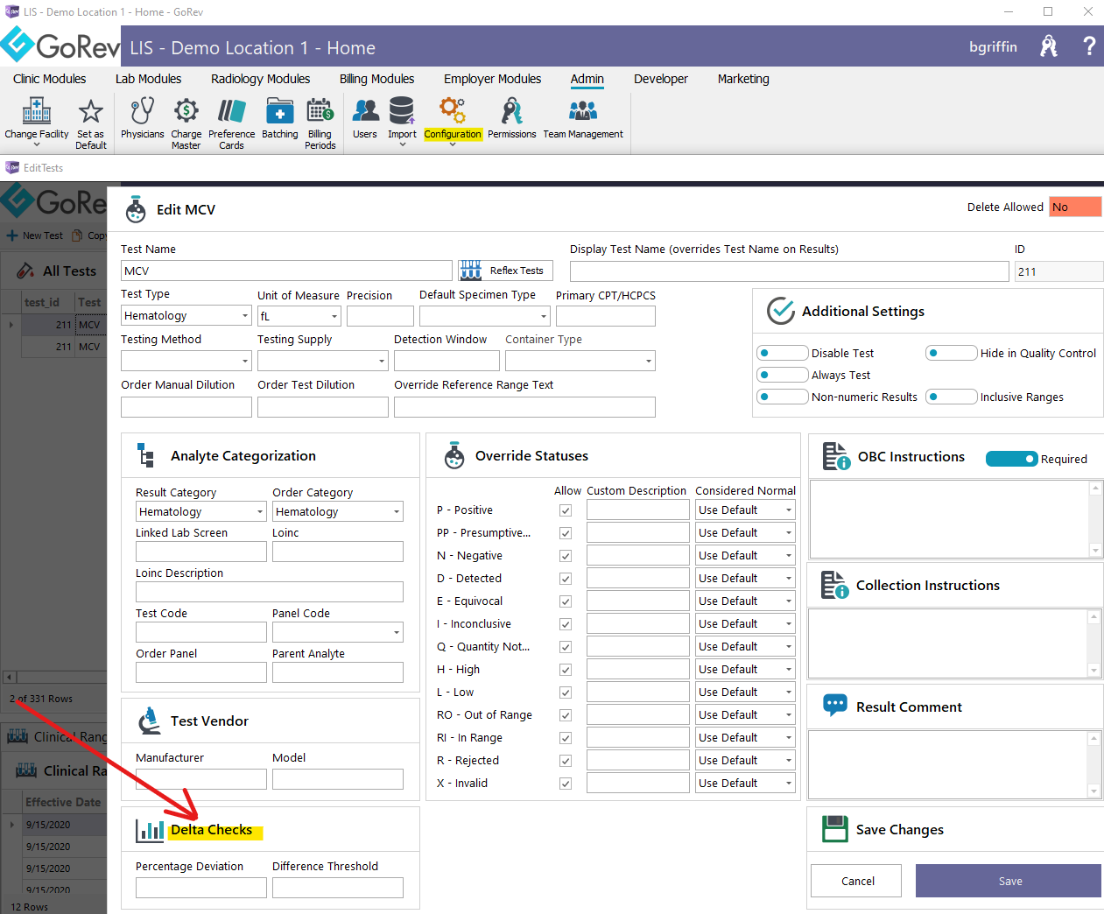Open the Testing Method dropdown

coord(186,361)
